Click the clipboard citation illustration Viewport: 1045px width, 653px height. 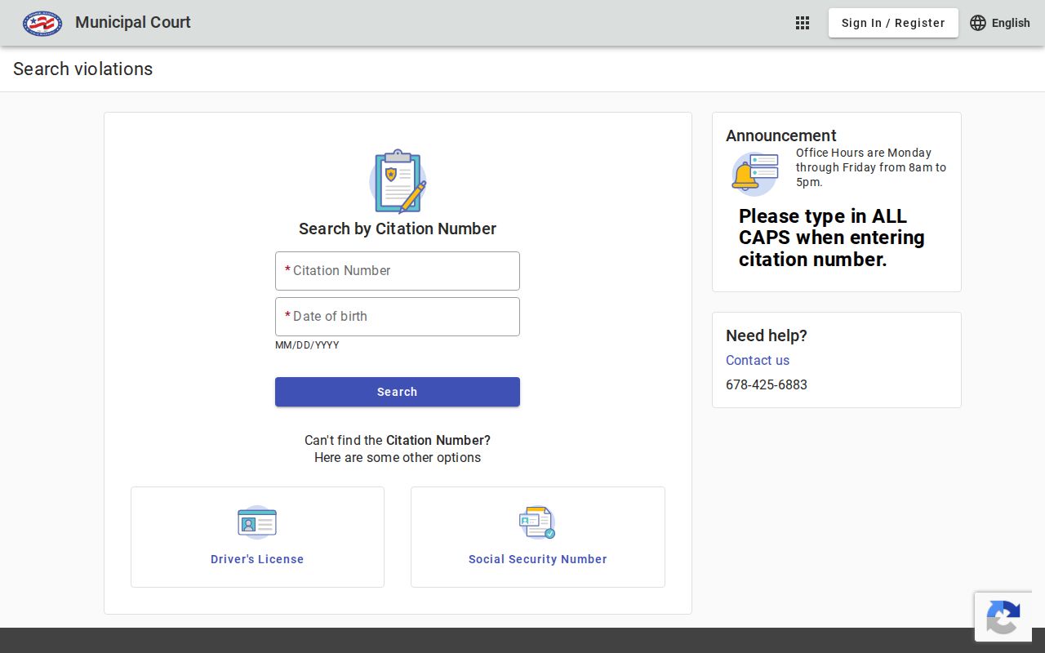click(x=398, y=181)
